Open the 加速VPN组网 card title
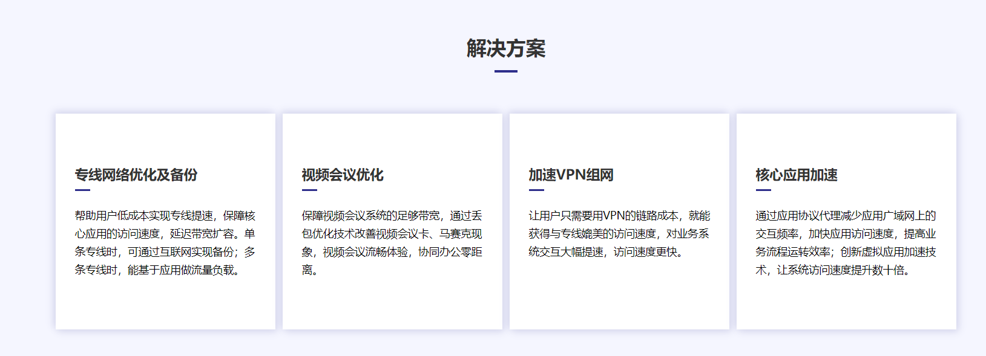The height and width of the screenshot is (356, 986). pyautogui.click(x=571, y=175)
